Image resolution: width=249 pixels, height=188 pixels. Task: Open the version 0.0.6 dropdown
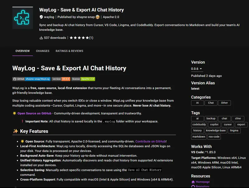click(x=196, y=69)
